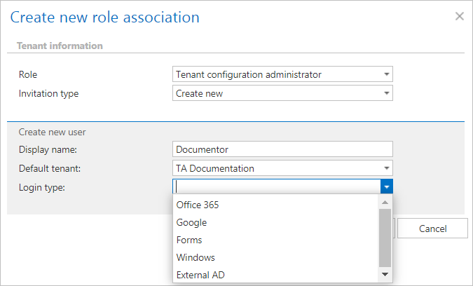Click the Display name input with Documentor

[x=282, y=149]
